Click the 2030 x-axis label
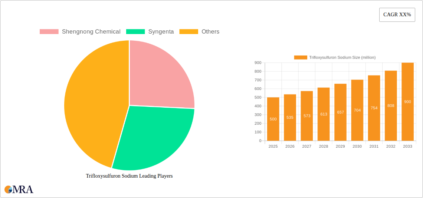 (x=357, y=147)
